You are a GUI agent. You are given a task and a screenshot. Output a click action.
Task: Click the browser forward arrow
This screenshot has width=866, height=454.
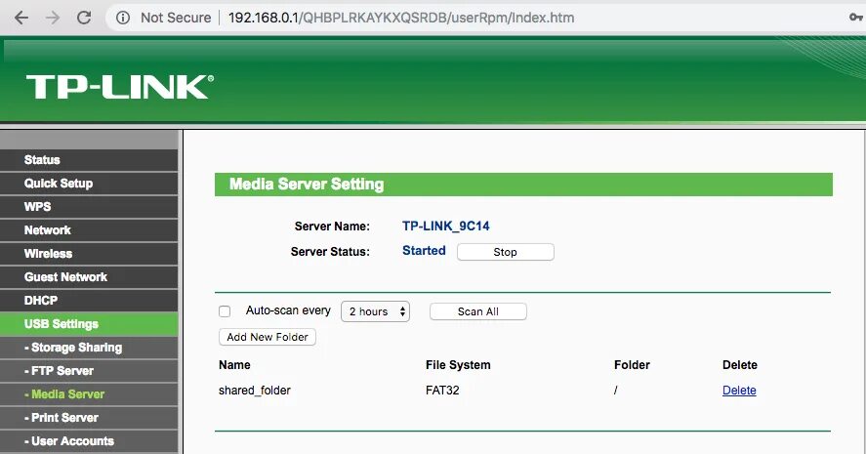(x=53, y=18)
